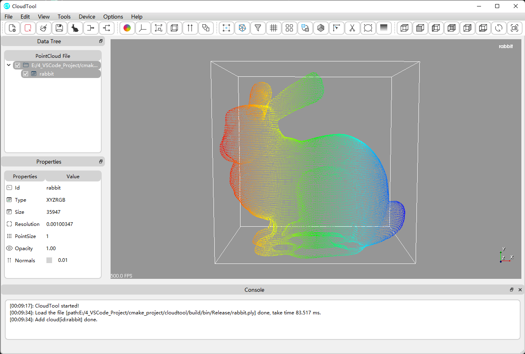The image size is (525, 354).
Task: Uncheck the rabbit cloud checkbox
Action: 25,74
